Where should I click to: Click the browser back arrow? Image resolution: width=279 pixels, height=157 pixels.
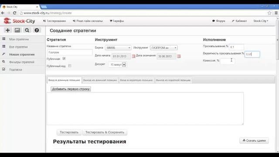coord(3,13)
